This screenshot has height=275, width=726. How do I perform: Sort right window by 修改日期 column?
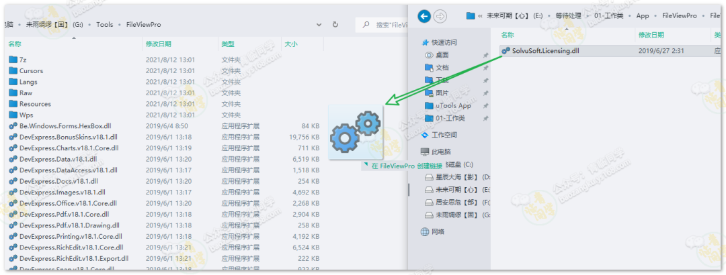651,35
